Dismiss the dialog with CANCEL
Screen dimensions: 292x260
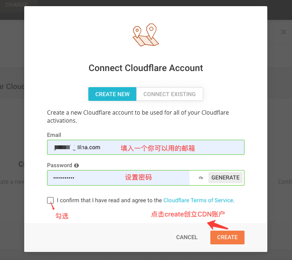pyautogui.click(x=187, y=237)
